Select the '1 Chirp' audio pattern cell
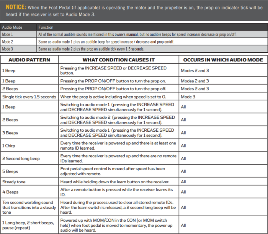Screen dimensions: 268x234 click(x=9, y=145)
